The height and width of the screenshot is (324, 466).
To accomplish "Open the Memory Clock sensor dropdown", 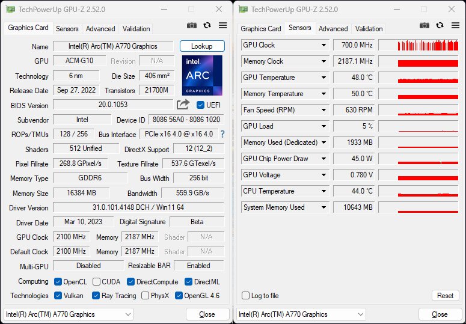I will [x=323, y=61].
